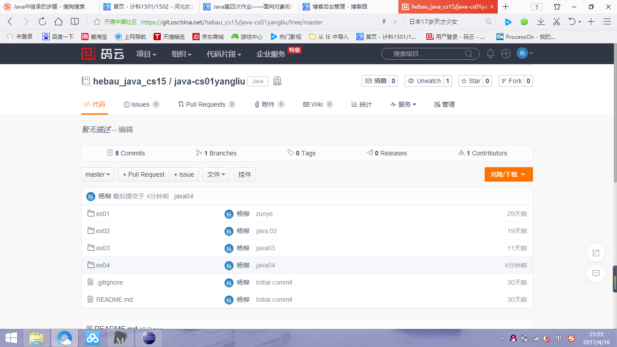Click the magnifier icon in the project search box
Screen dimensions: 617x347
[469, 53]
